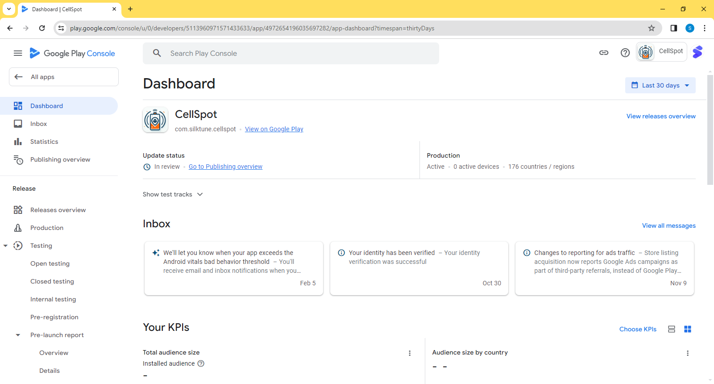The width and height of the screenshot is (714, 384).
Task: Click View releases overview link
Action: 661,116
